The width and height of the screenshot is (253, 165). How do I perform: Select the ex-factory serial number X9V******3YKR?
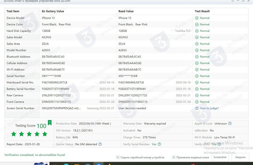(51, 76)
